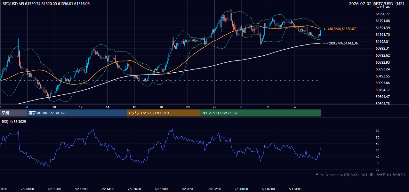Select the 60992.31 price axis value
Viewport: 409px width, 192px height.
382,48
